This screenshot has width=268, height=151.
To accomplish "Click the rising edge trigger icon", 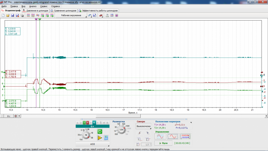I will [139, 133].
